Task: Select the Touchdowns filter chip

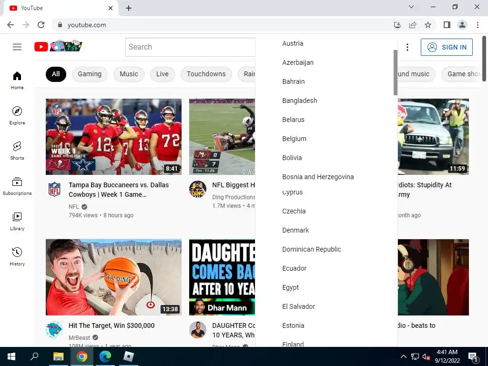Action: 206,74
